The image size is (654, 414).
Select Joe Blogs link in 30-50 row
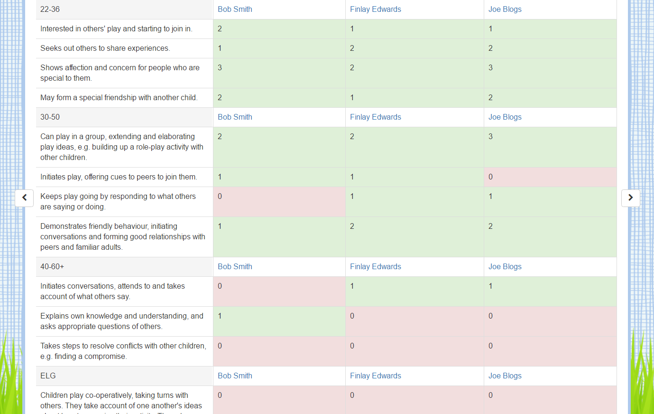(505, 117)
